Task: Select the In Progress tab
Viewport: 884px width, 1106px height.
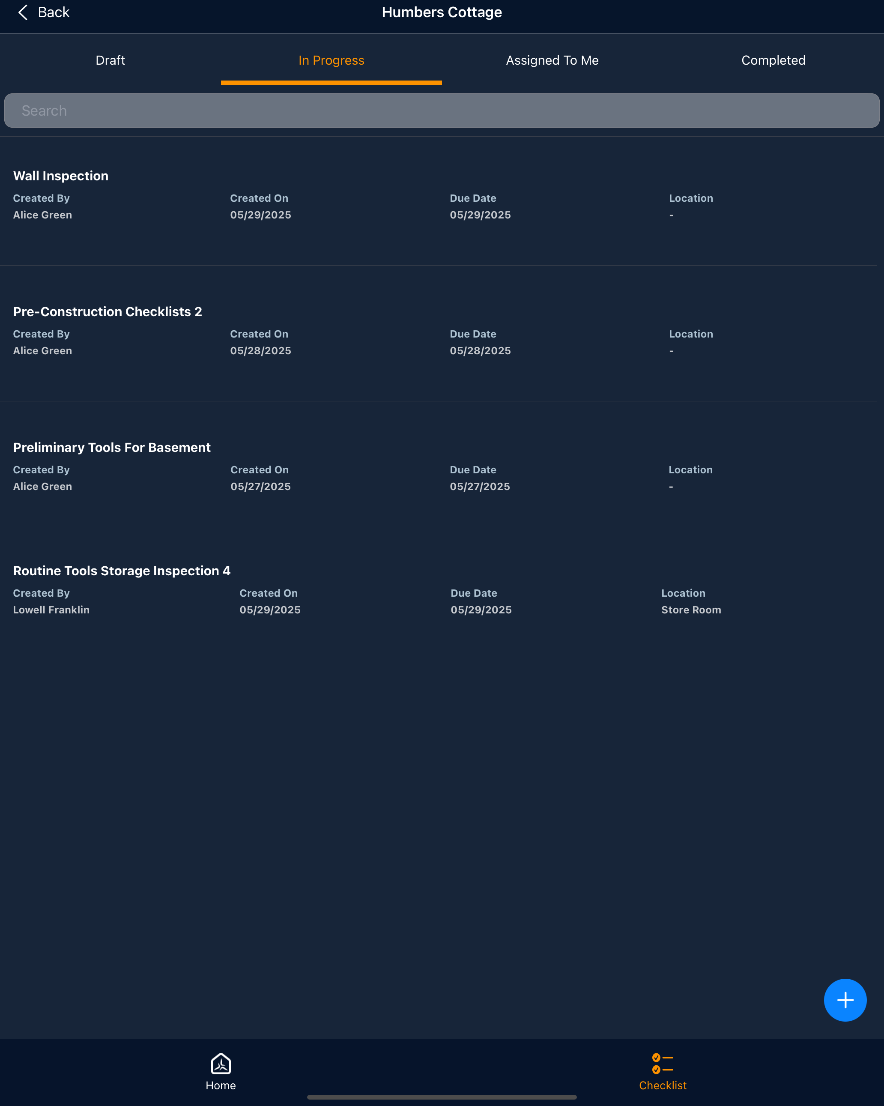Action: [331, 60]
